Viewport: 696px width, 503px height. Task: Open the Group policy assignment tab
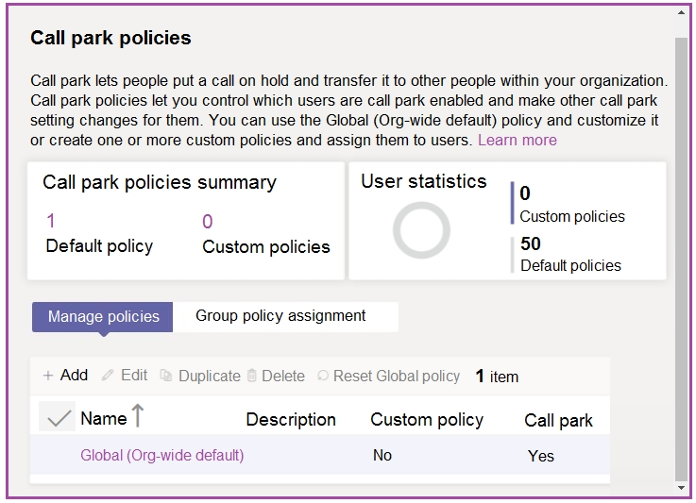pos(280,316)
